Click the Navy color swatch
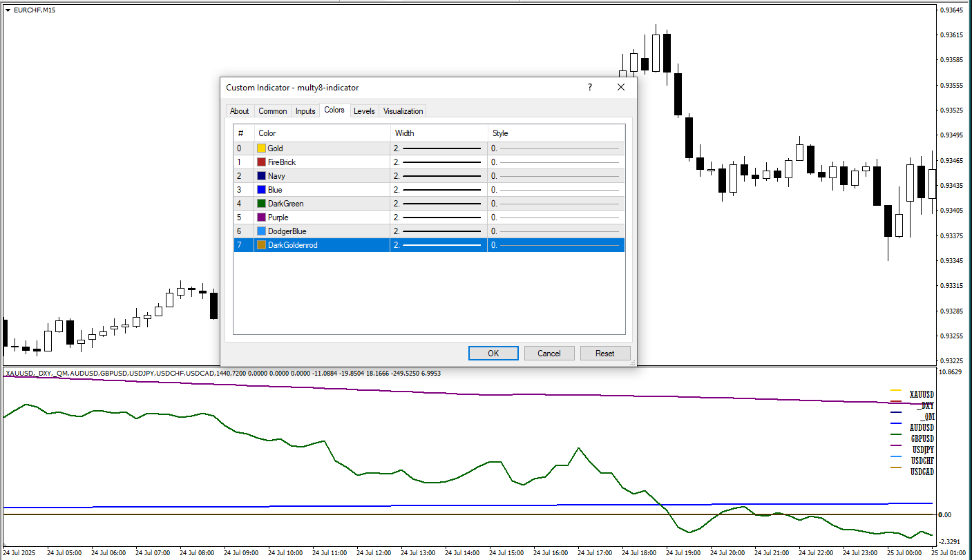 (261, 176)
